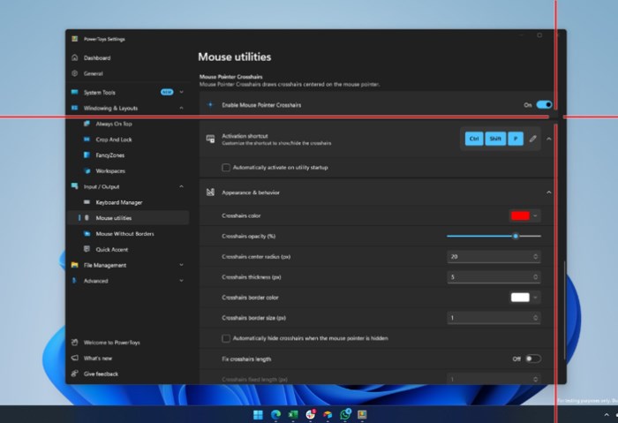Click the File Management folder icon
The height and width of the screenshot is (423, 618).
point(74,265)
